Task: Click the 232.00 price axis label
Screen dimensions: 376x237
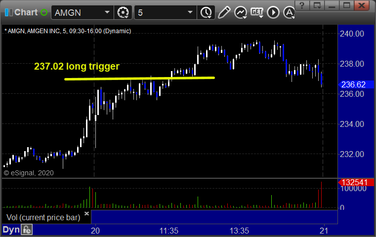Action: pos(352,154)
